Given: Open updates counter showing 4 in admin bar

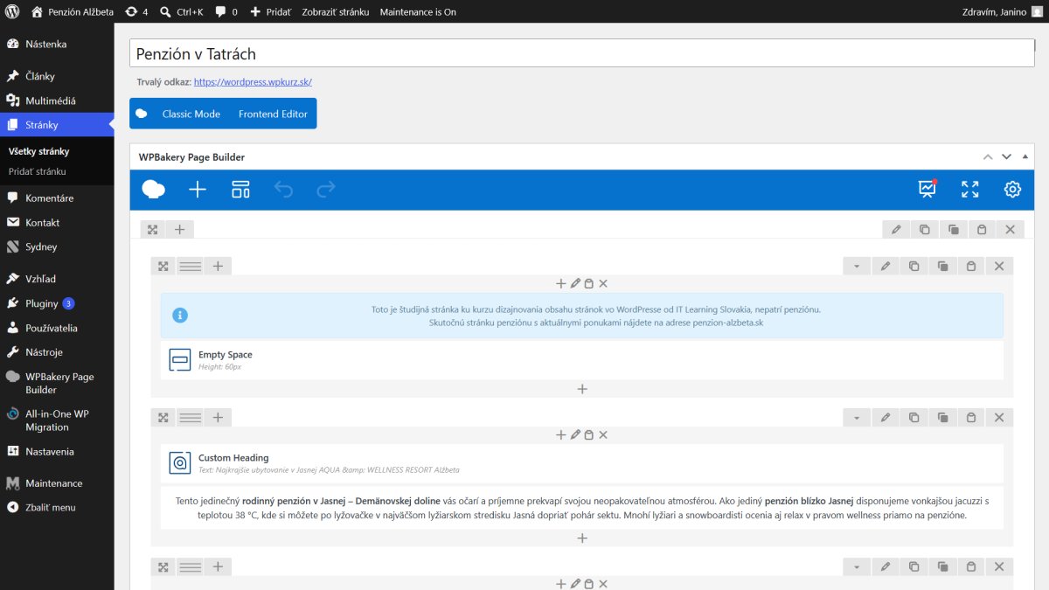Looking at the screenshot, I should (x=135, y=12).
